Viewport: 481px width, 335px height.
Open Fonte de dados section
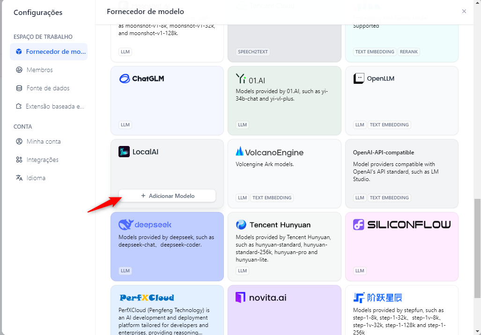coord(49,88)
